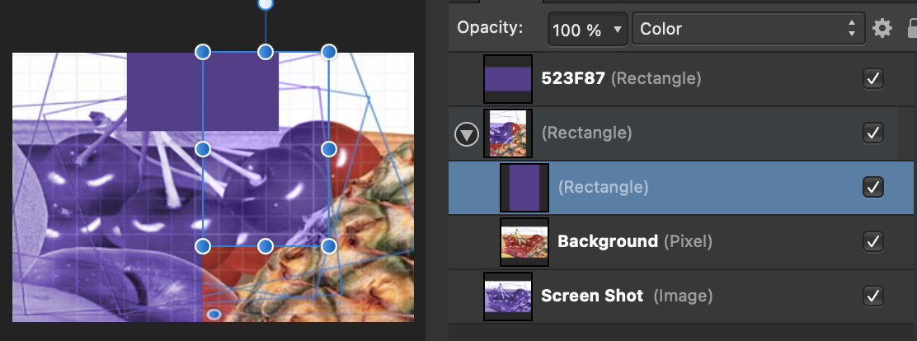Viewport: 917px width, 341px height.
Task: Toggle visibility of Screen Shot image layer
Action: point(873,296)
